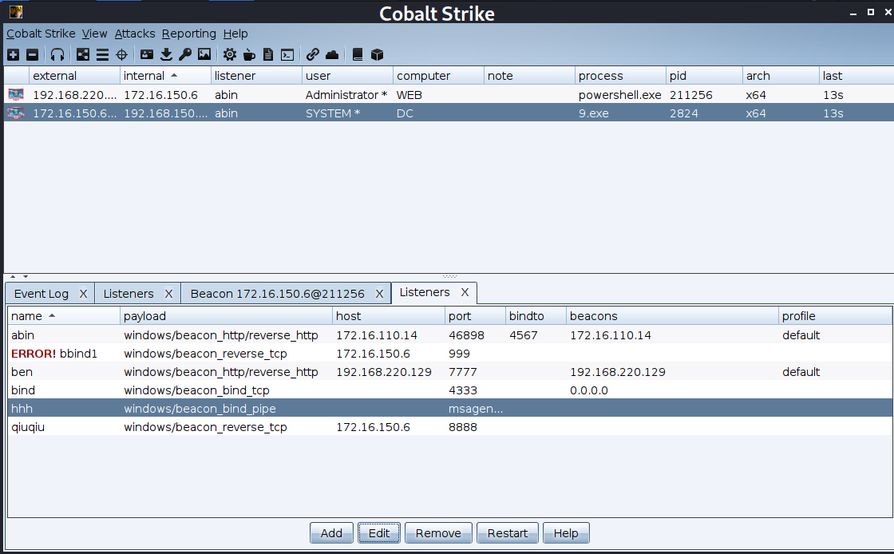Sort listeners by name column header

coord(64,316)
